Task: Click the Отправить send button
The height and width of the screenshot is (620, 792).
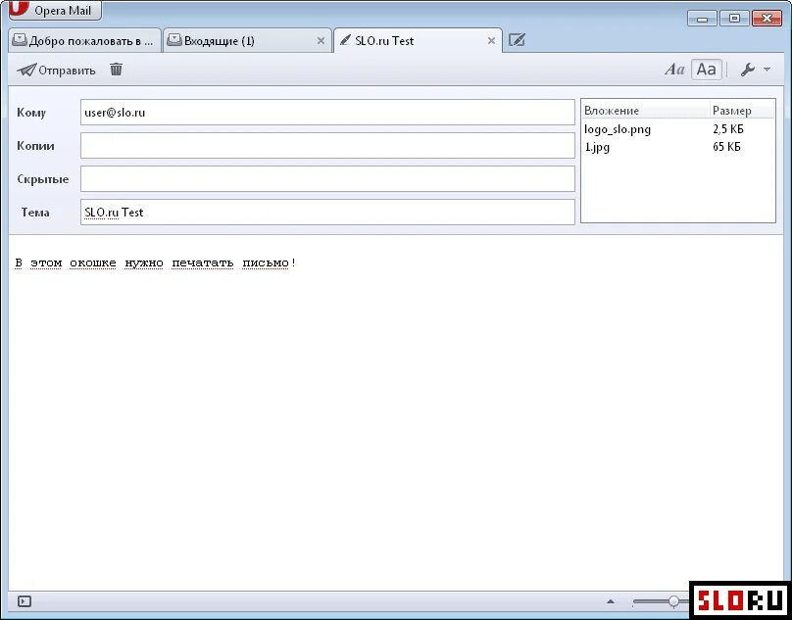Action: [x=56, y=70]
